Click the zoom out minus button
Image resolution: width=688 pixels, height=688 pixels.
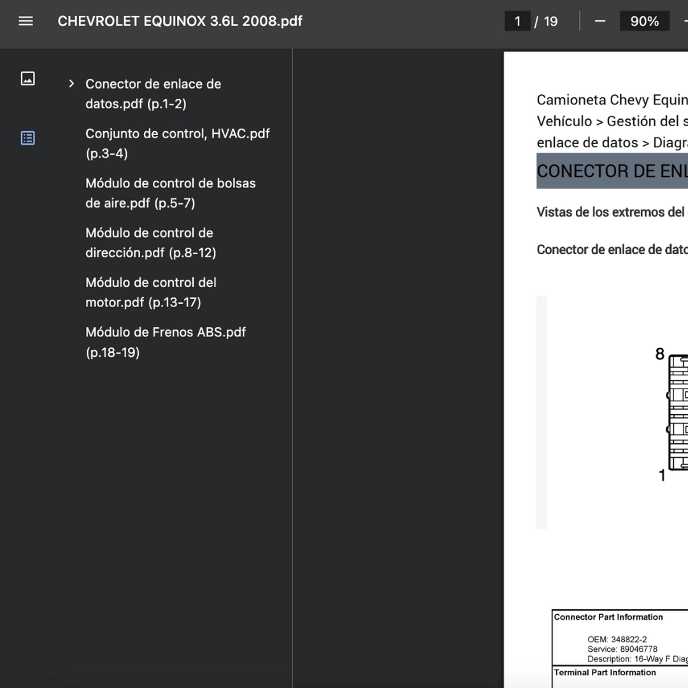pyautogui.click(x=600, y=21)
